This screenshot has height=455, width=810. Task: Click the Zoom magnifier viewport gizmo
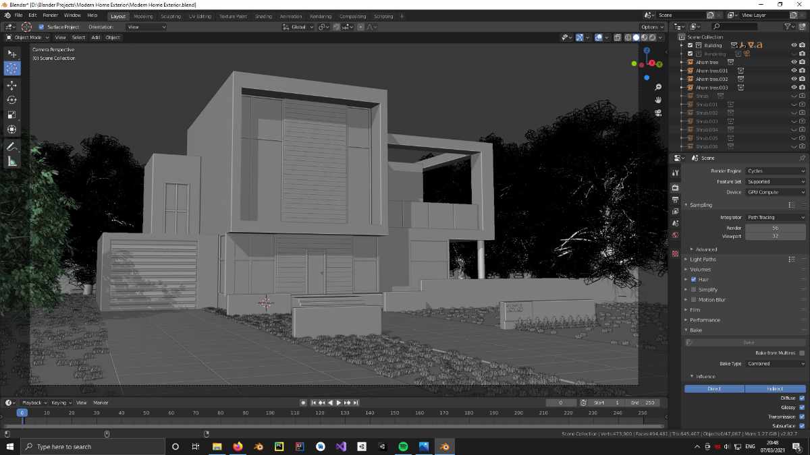tap(658, 88)
